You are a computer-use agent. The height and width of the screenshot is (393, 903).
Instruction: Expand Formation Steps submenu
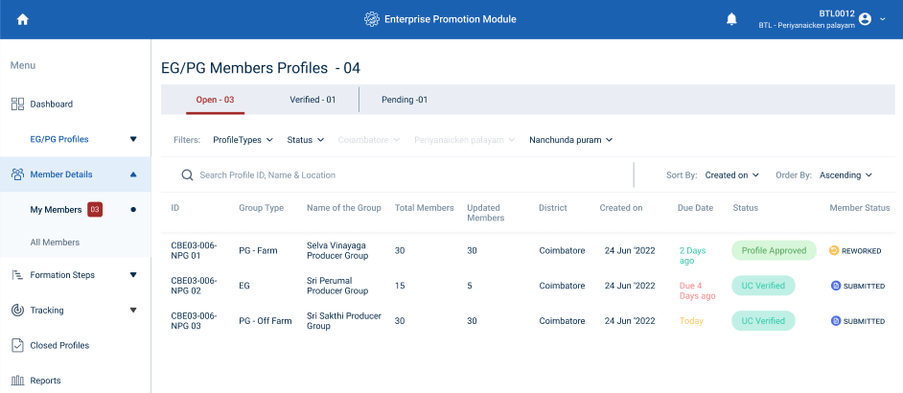(133, 275)
